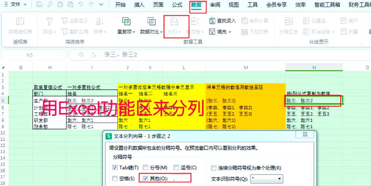Switch to the 视图 tab
Image resolution: width=371 pixels, height=186 pixels.
click(x=233, y=5)
